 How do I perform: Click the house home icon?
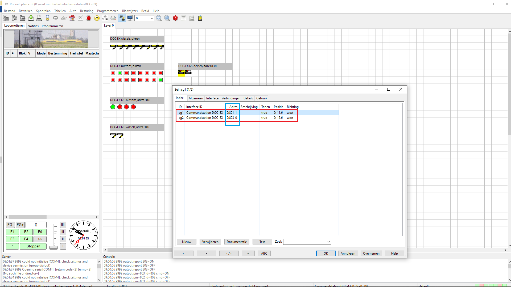click(72, 18)
